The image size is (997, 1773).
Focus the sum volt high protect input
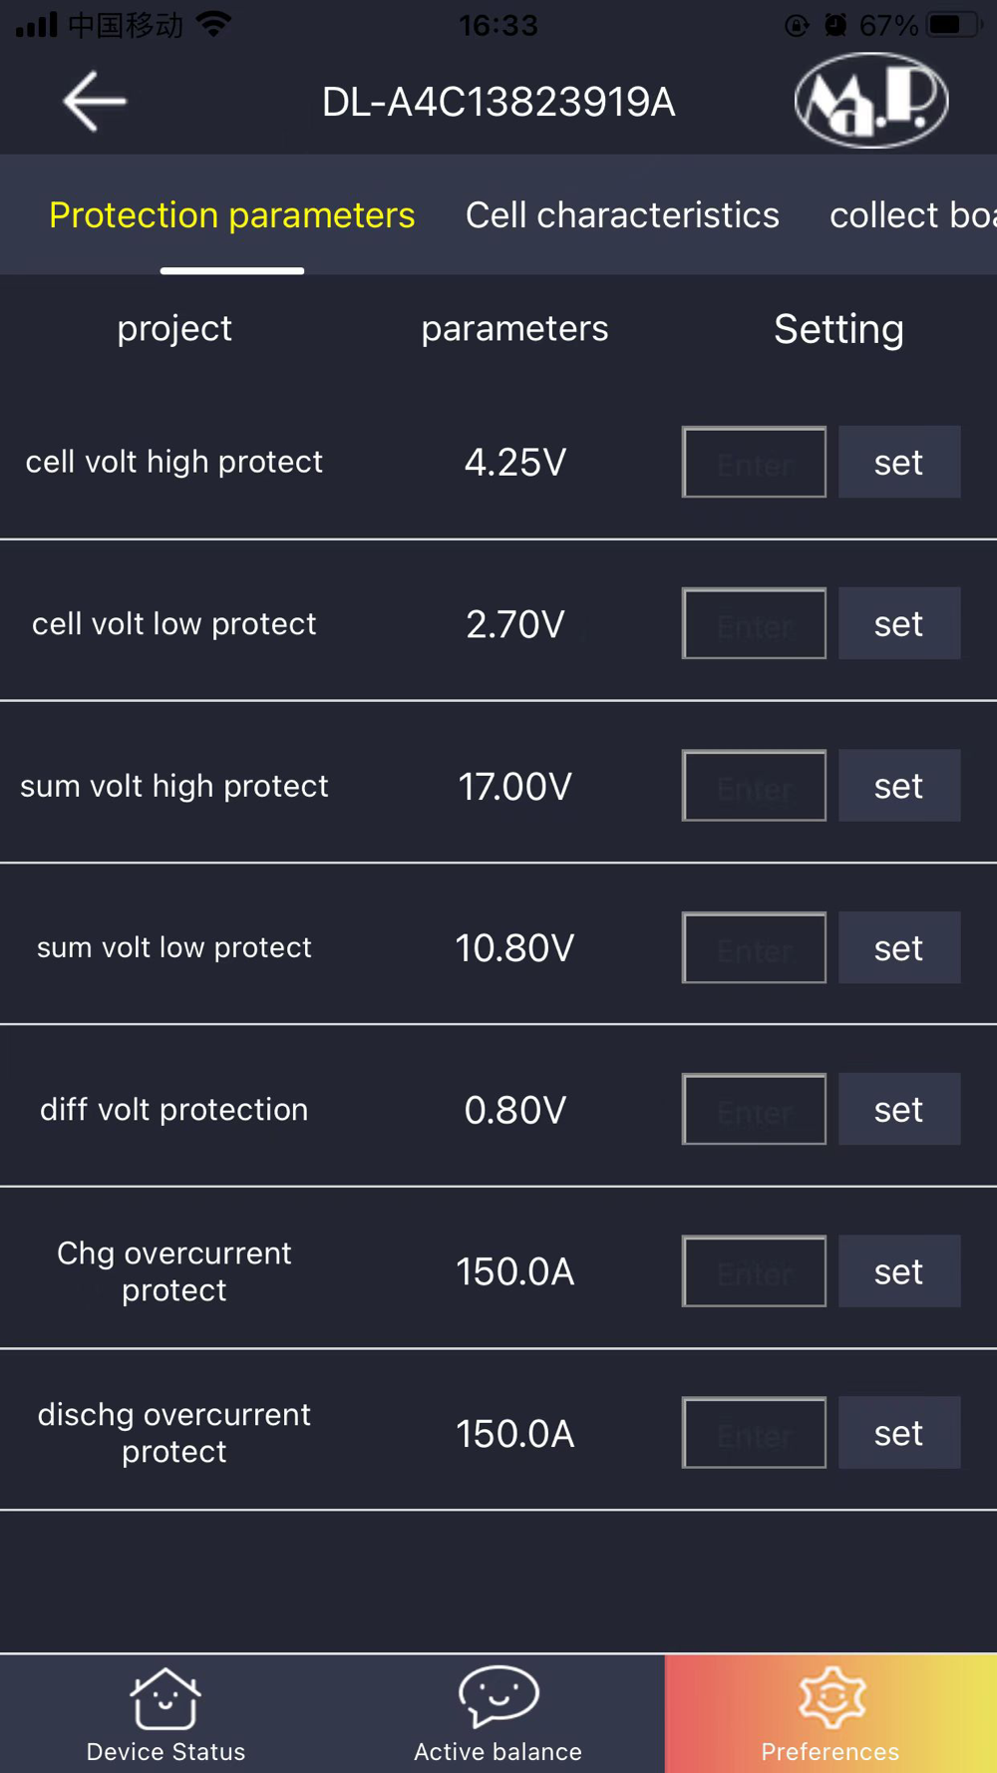click(x=754, y=786)
